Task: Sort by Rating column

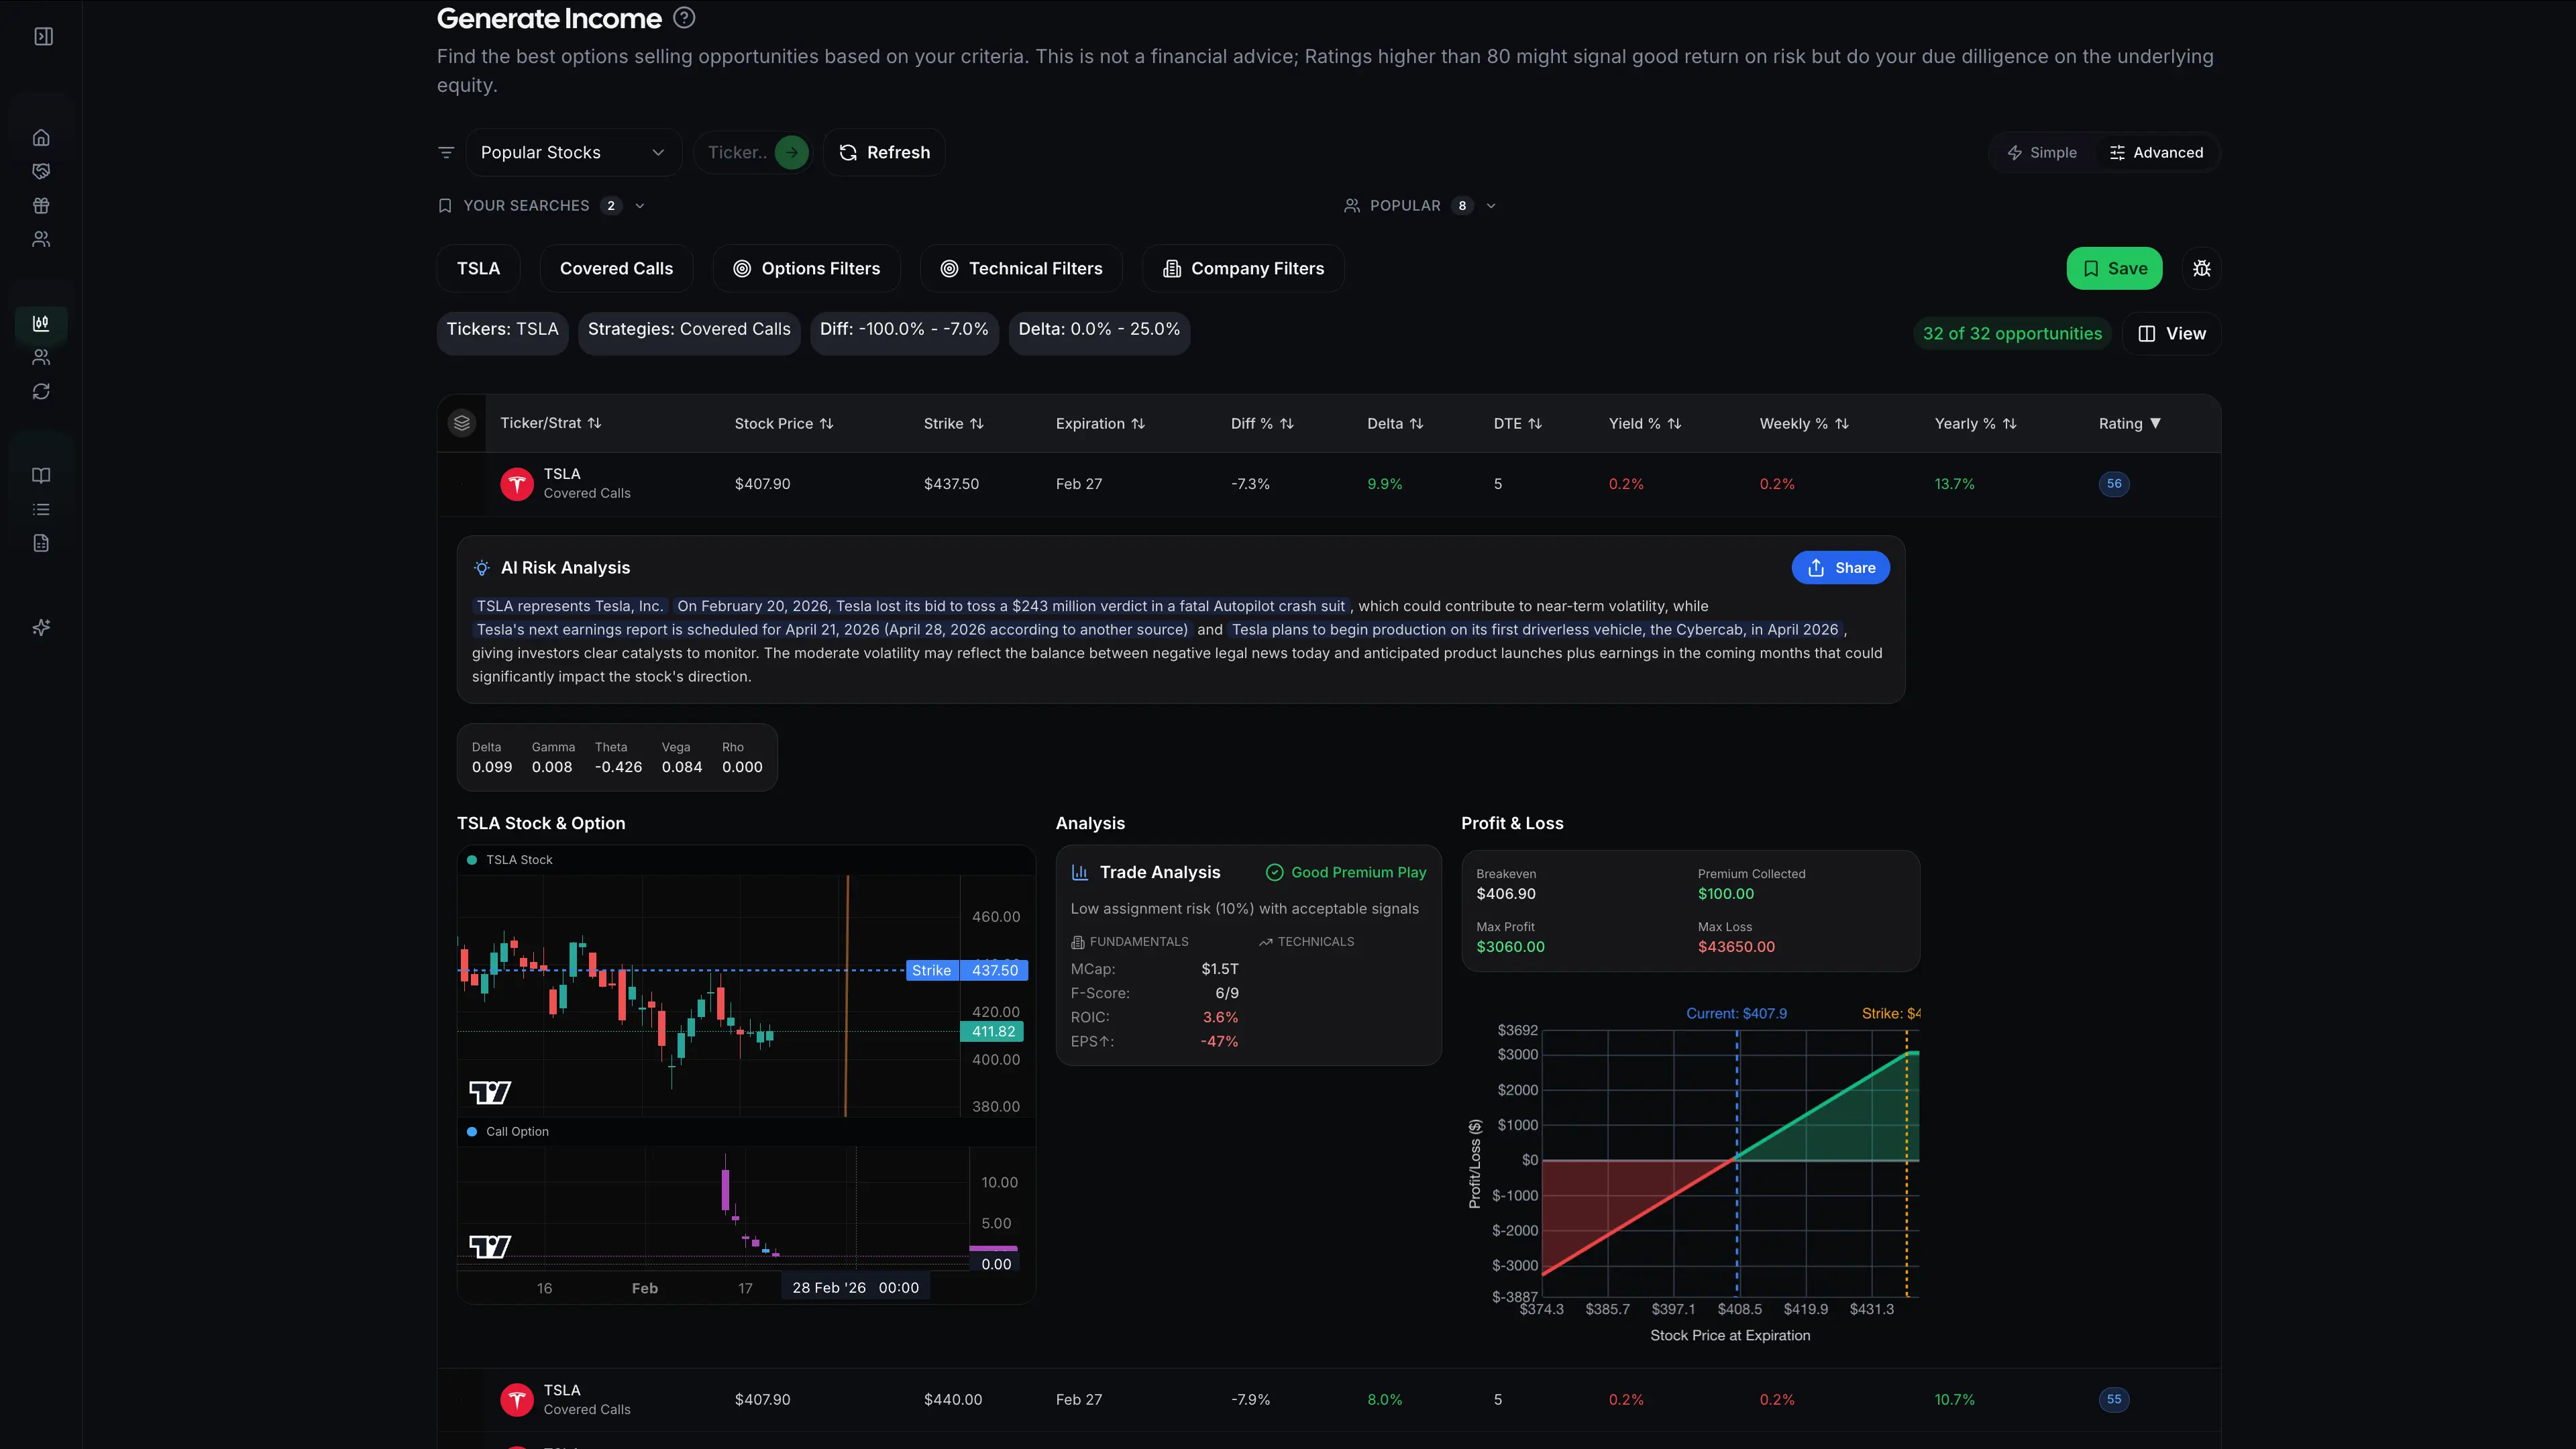Action: (2130, 424)
